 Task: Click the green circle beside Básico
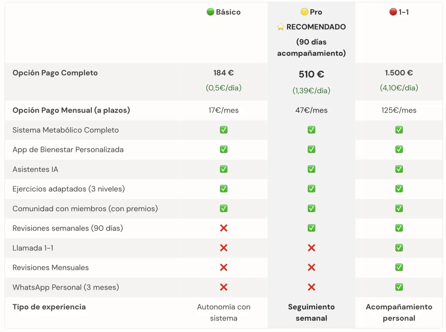pyautogui.click(x=210, y=12)
